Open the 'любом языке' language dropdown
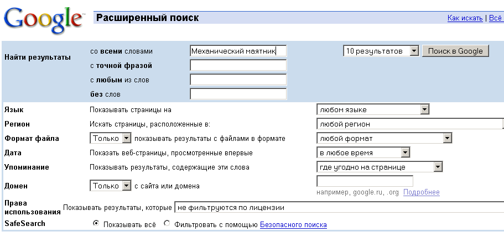 click(x=373, y=109)
